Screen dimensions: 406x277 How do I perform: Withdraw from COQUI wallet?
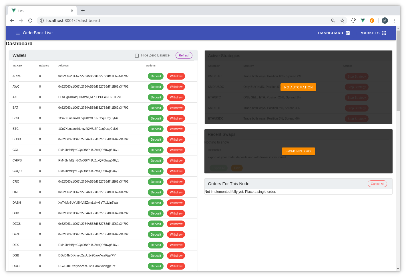click(176, 171)
